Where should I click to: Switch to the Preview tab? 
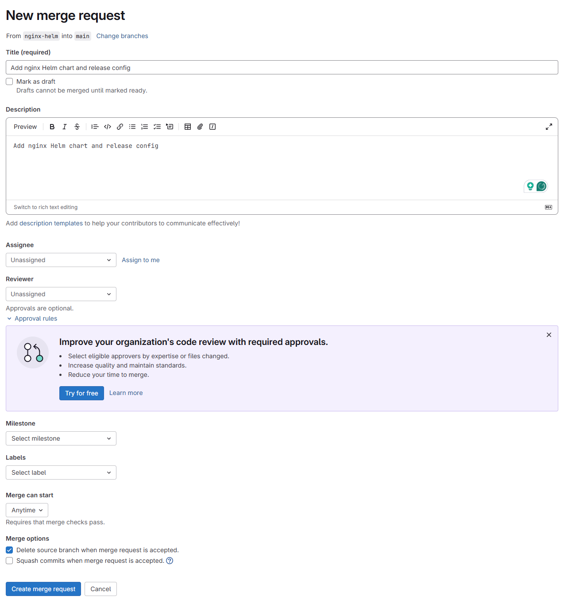(x=25, y=127)
